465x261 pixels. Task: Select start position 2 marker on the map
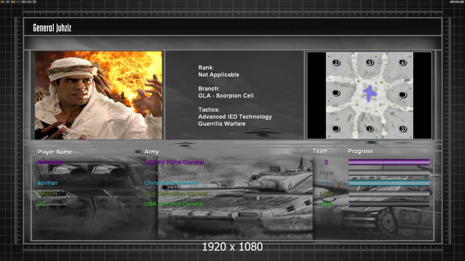tap(336, 63)
